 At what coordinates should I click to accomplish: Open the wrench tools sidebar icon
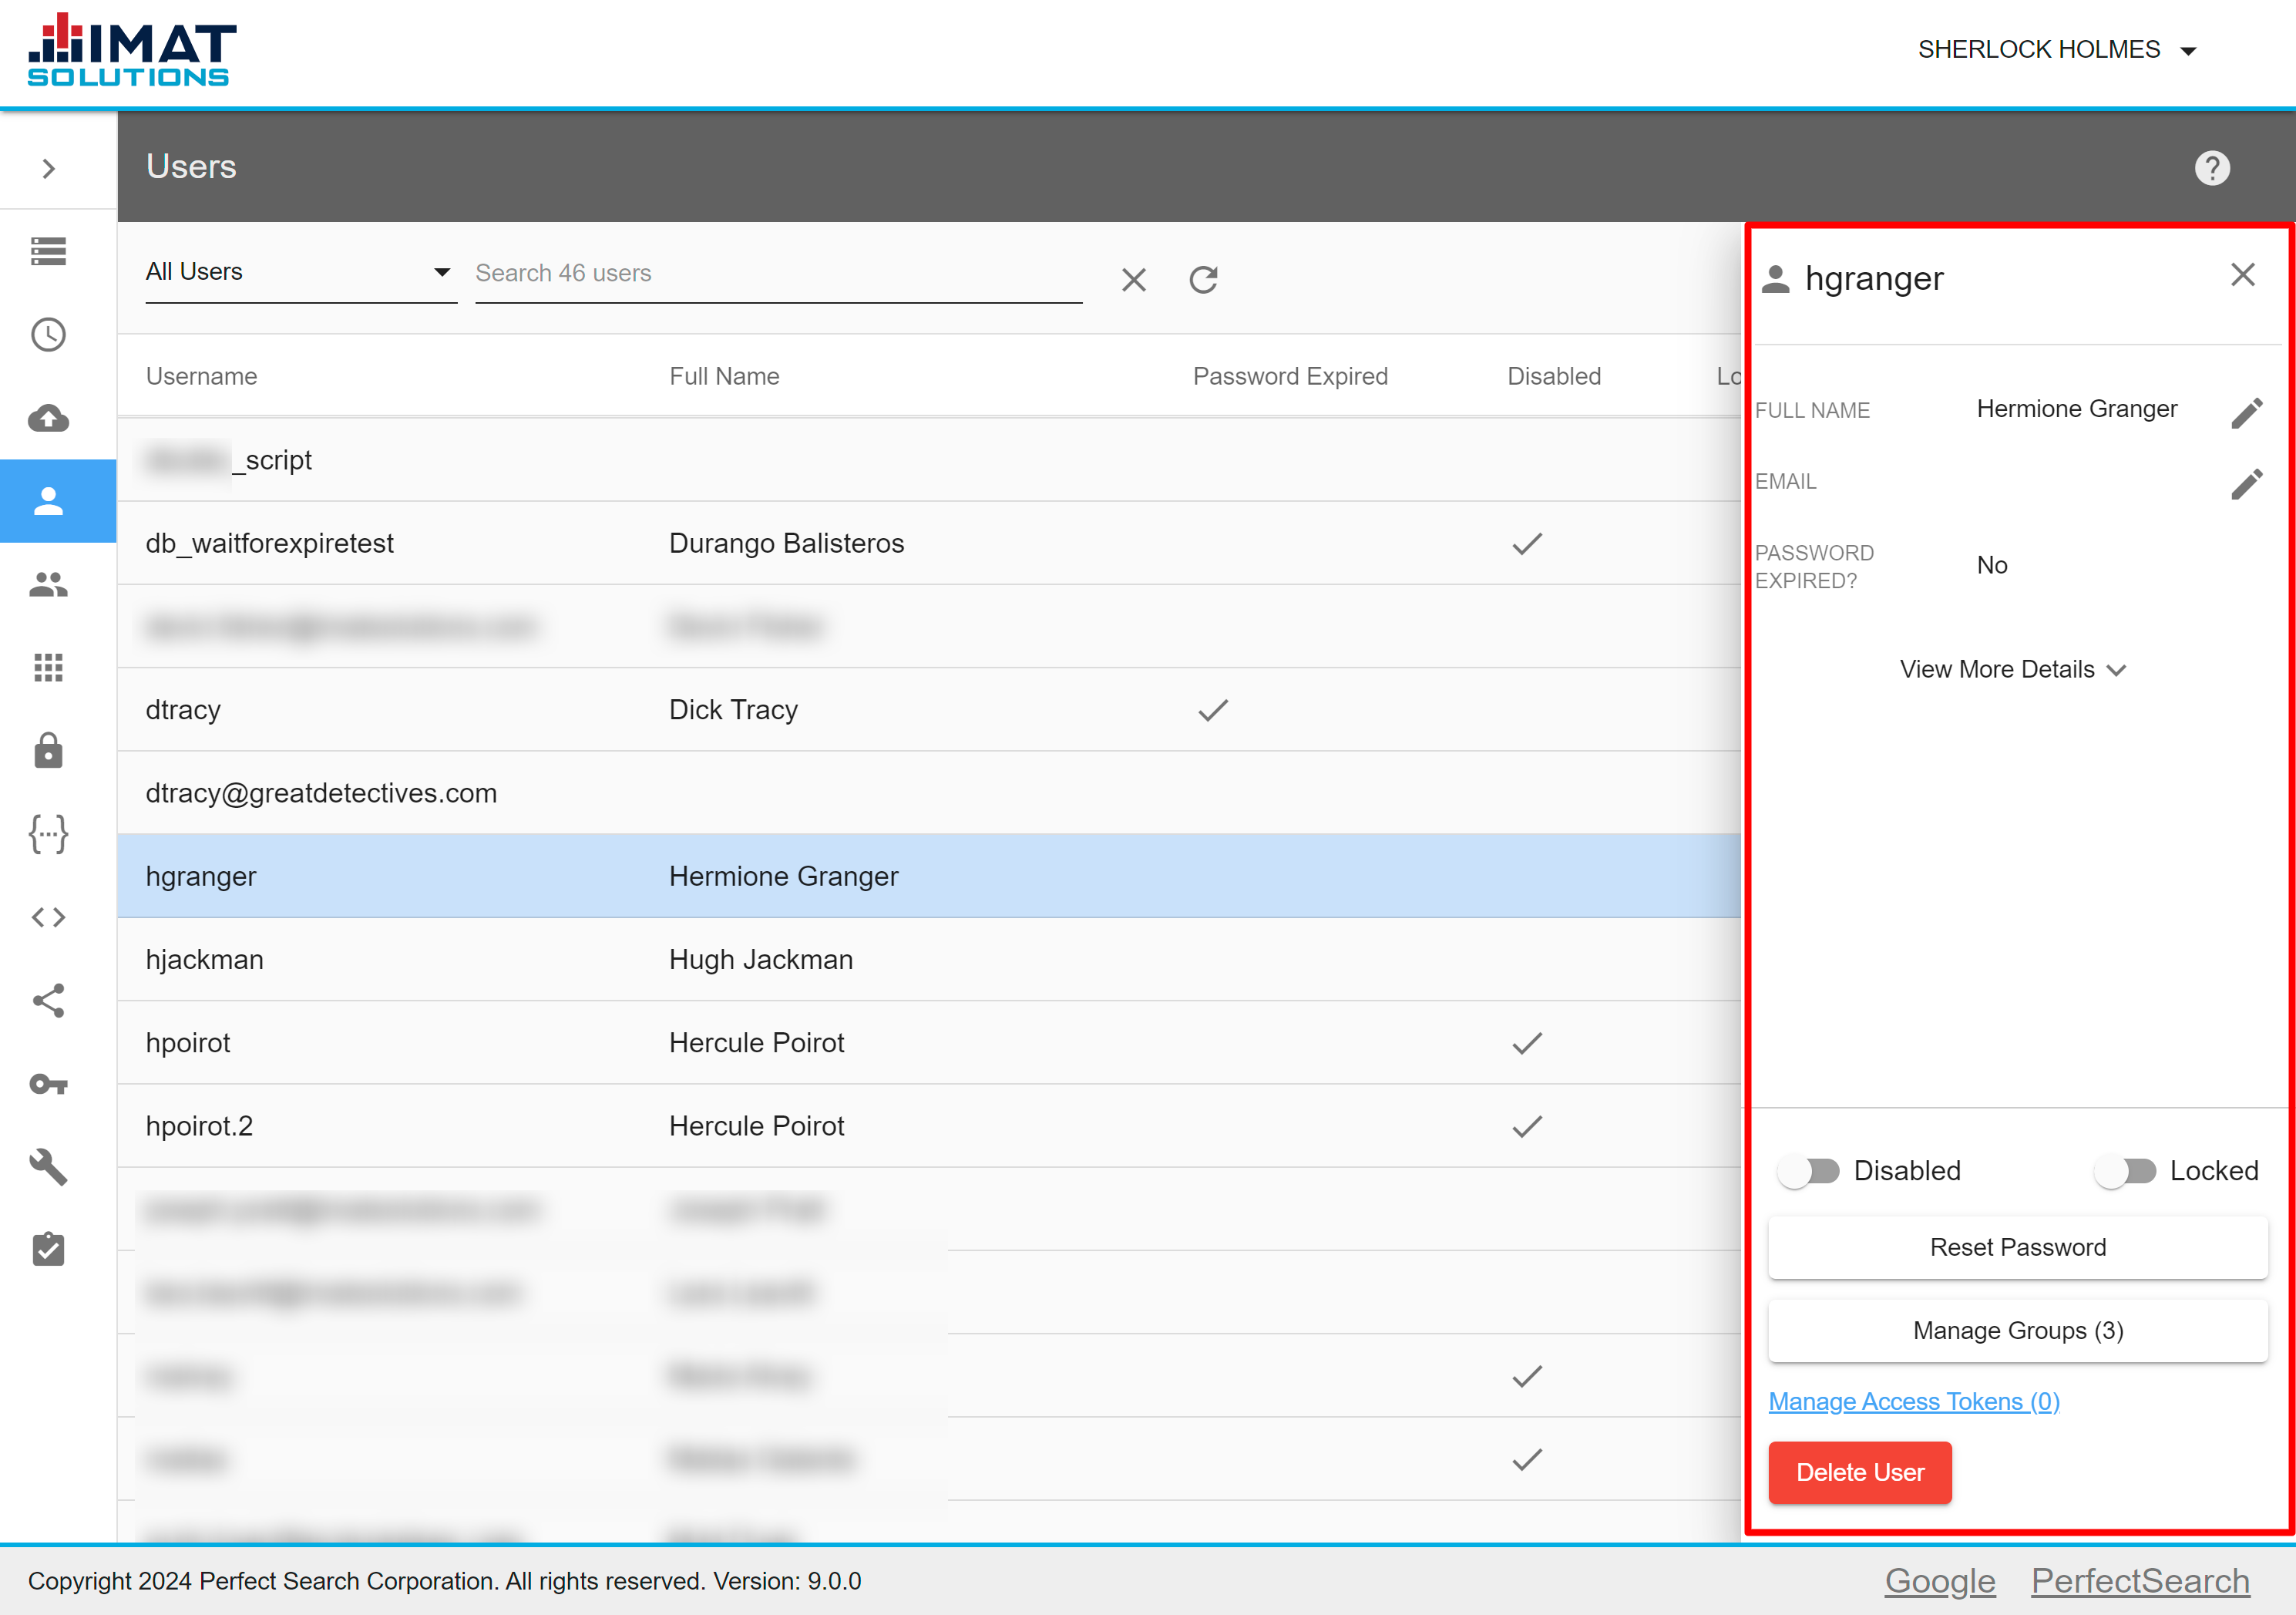[48, 1167]
